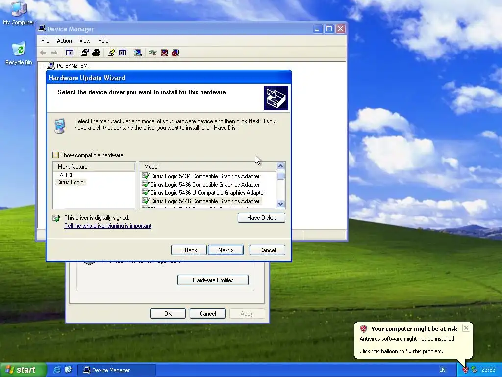The width and height of the screenshot is (502, 377).
Task: Click the Back arrow in Device Manager toolbar
Action: tap(43, 53)
